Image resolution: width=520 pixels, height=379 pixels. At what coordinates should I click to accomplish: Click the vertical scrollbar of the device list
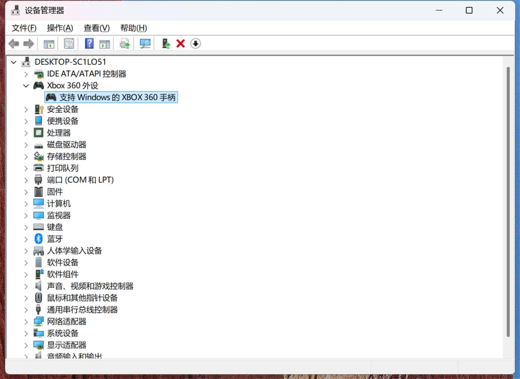[508, 202]
